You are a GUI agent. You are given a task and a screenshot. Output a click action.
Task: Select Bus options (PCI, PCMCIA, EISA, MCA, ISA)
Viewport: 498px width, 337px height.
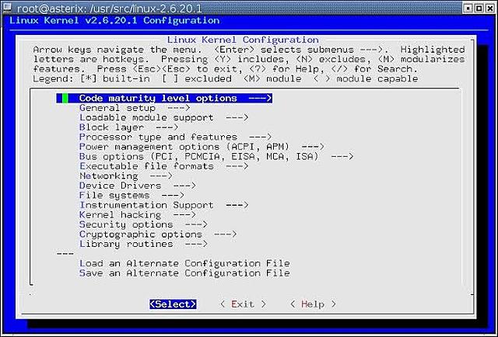216,157
